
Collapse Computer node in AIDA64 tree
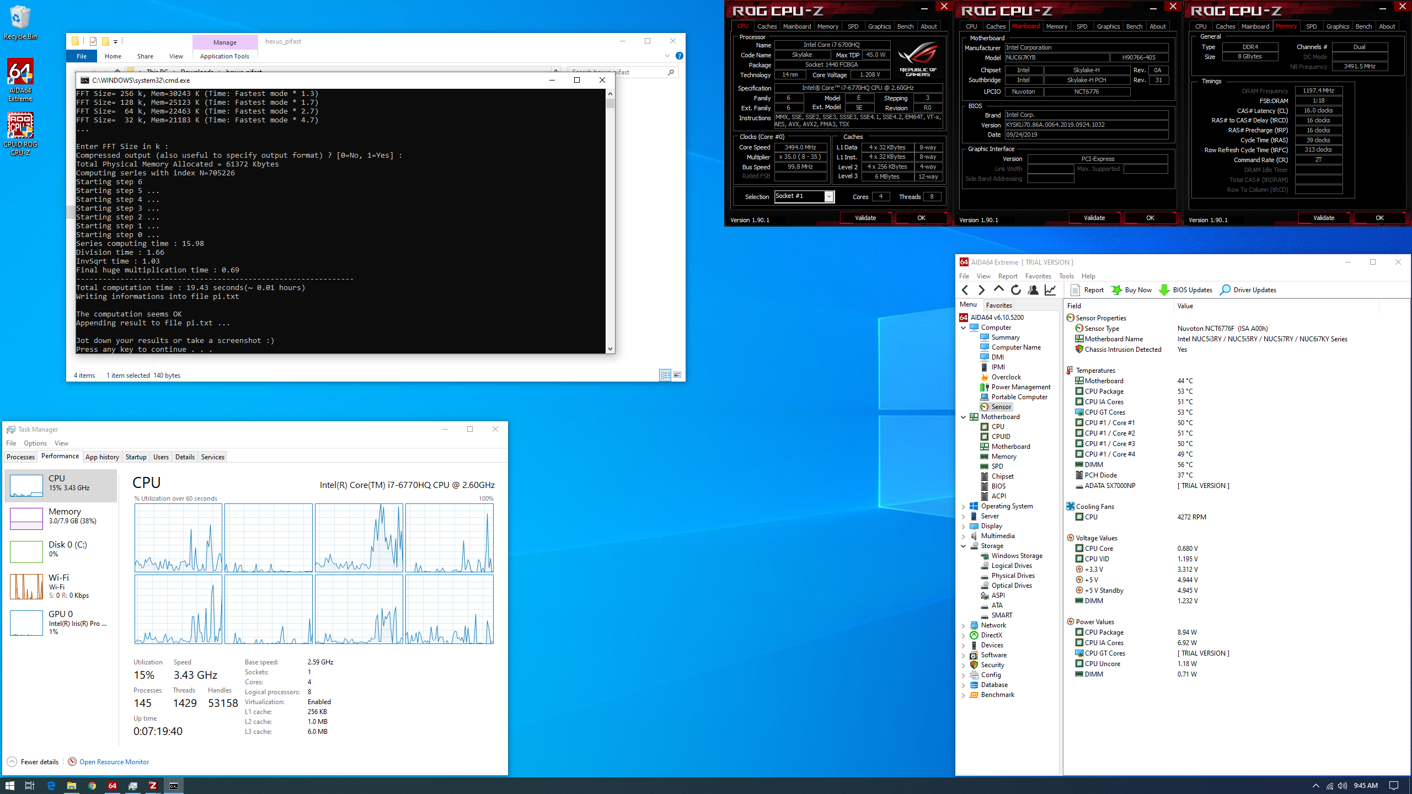click(x=964, y=328)
